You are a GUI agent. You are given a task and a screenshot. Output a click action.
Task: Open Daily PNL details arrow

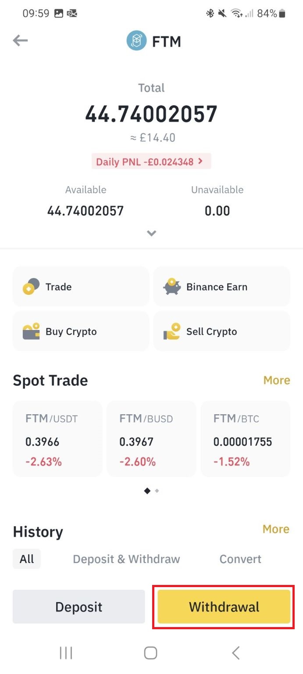point(200,161)
